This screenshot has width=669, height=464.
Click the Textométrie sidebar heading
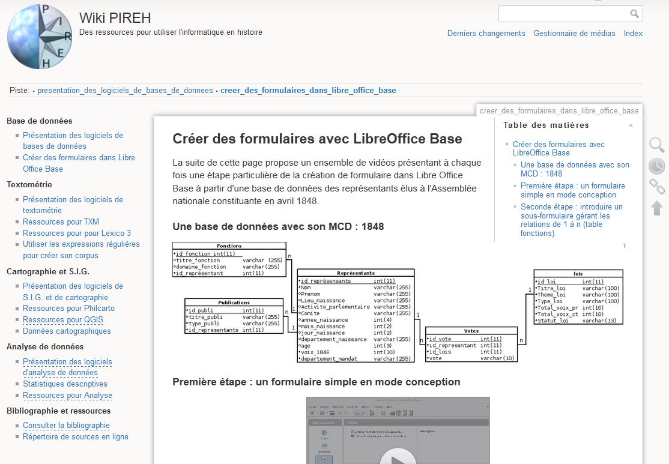pos(29,185)
